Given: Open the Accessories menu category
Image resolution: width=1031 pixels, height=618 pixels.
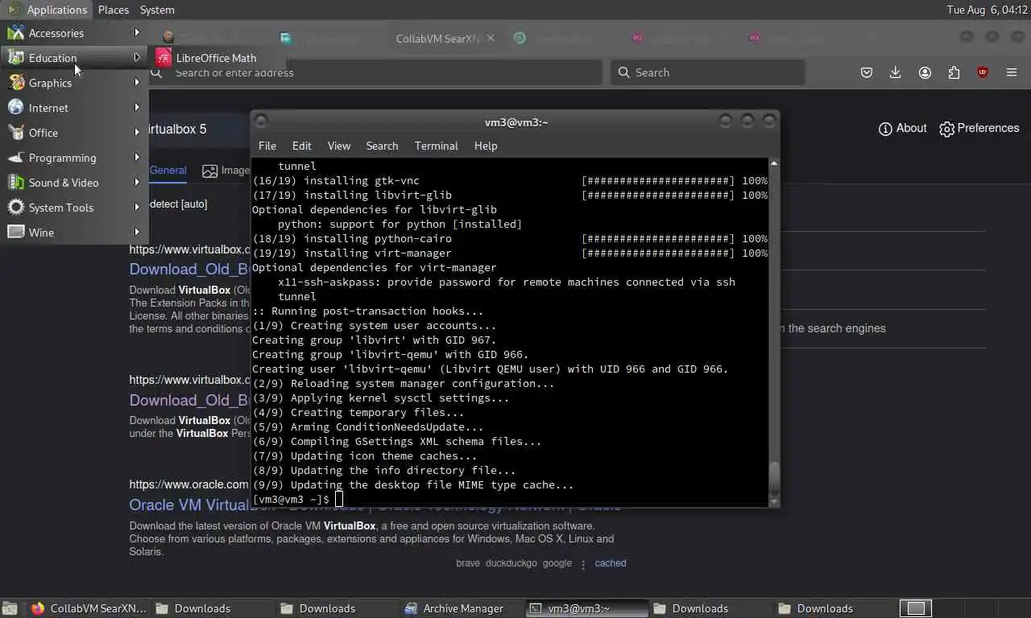Looking at the screenshot, I should click(x=74, y=33).
